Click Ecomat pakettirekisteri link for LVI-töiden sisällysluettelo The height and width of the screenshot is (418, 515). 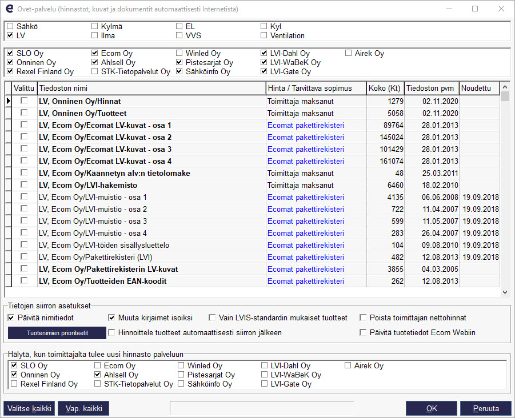(x=306, y=245)
